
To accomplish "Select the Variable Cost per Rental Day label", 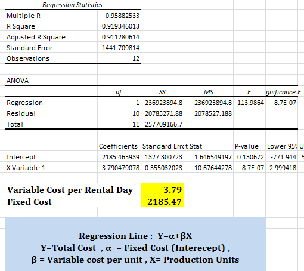I will coord(73,189).
